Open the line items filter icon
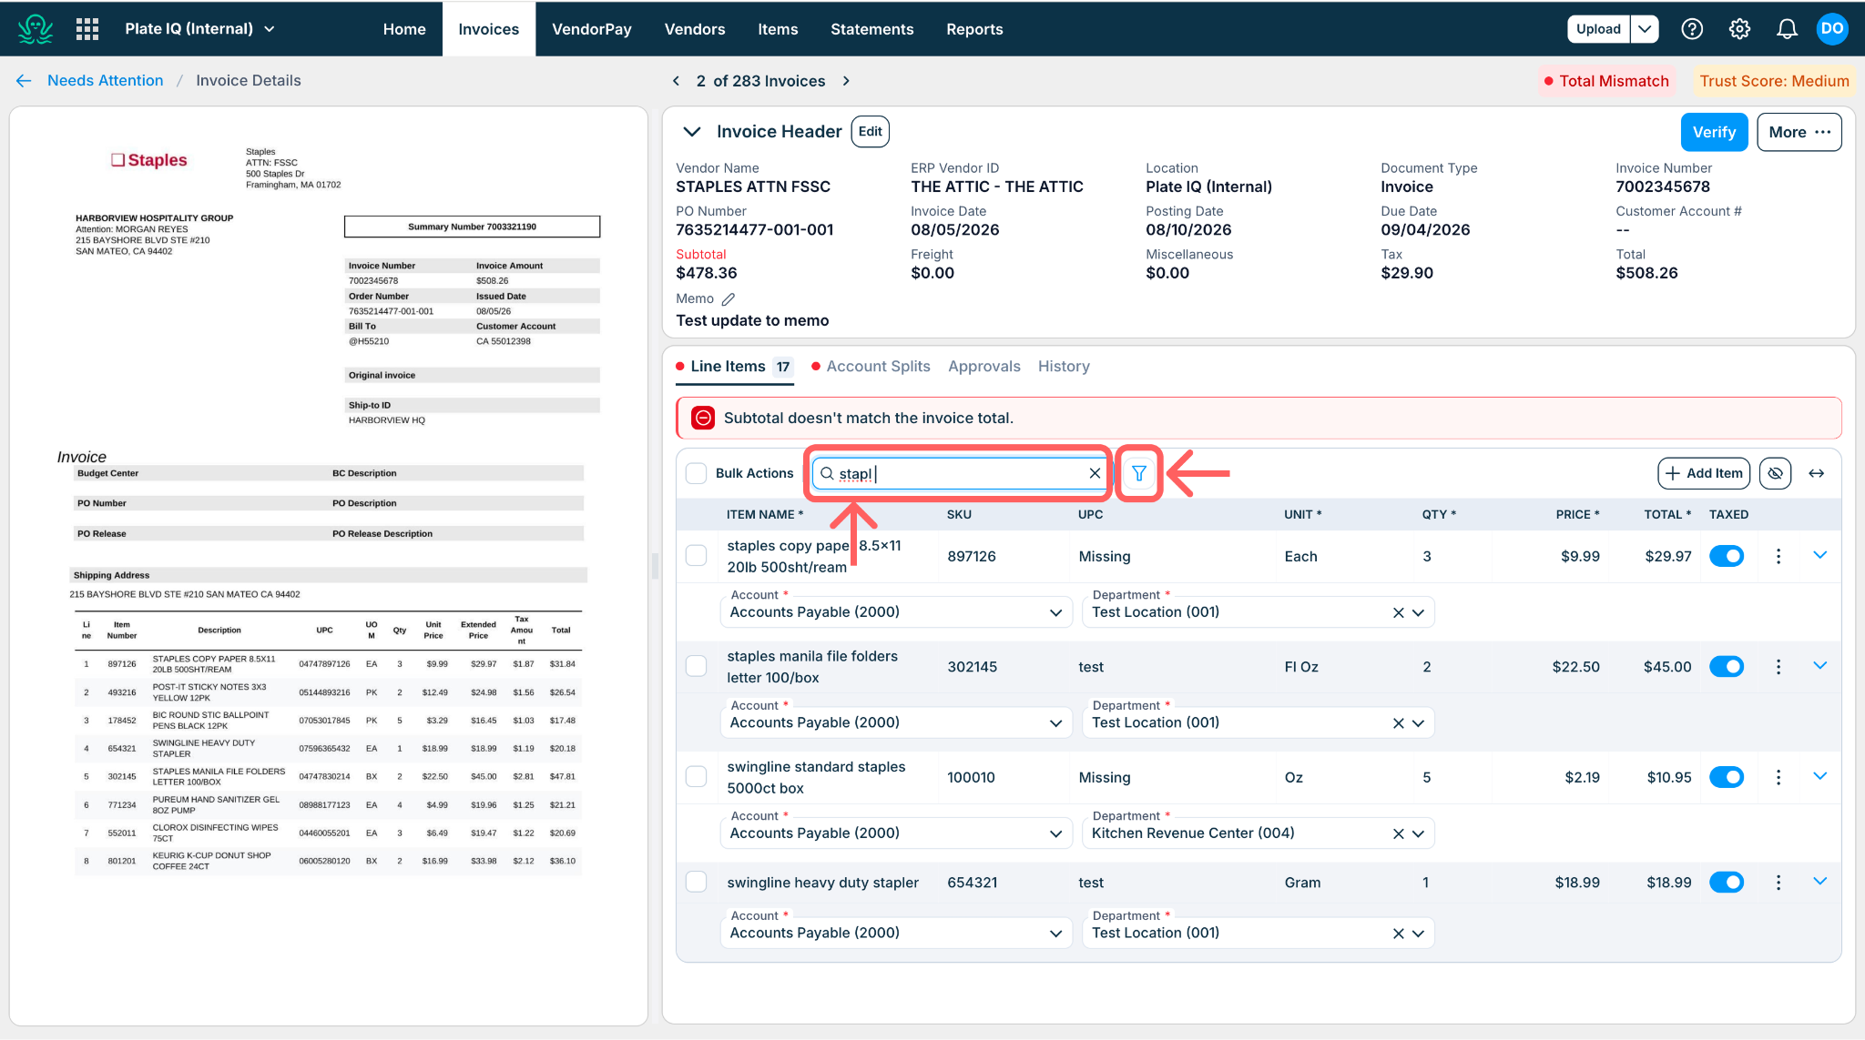 1138,473
